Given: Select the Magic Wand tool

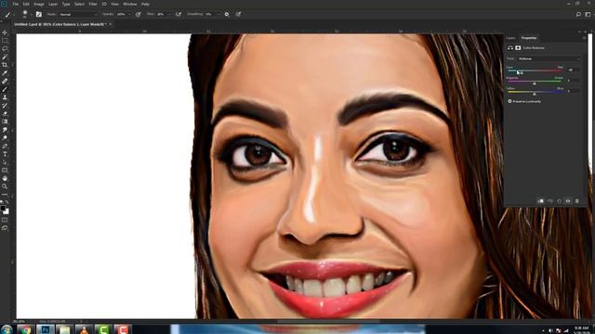Looking at the screenshot, I should 5,57.
